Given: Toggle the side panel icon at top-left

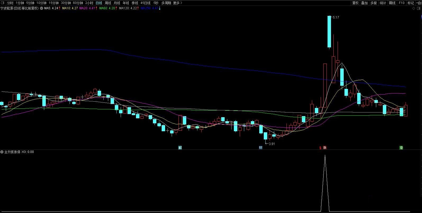Looking at the screenshot, I should pyautogui.click(x=3, y=3).
